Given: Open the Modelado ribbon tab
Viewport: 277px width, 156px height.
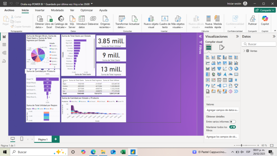Looking at the screenshot, I should [57, 10].
